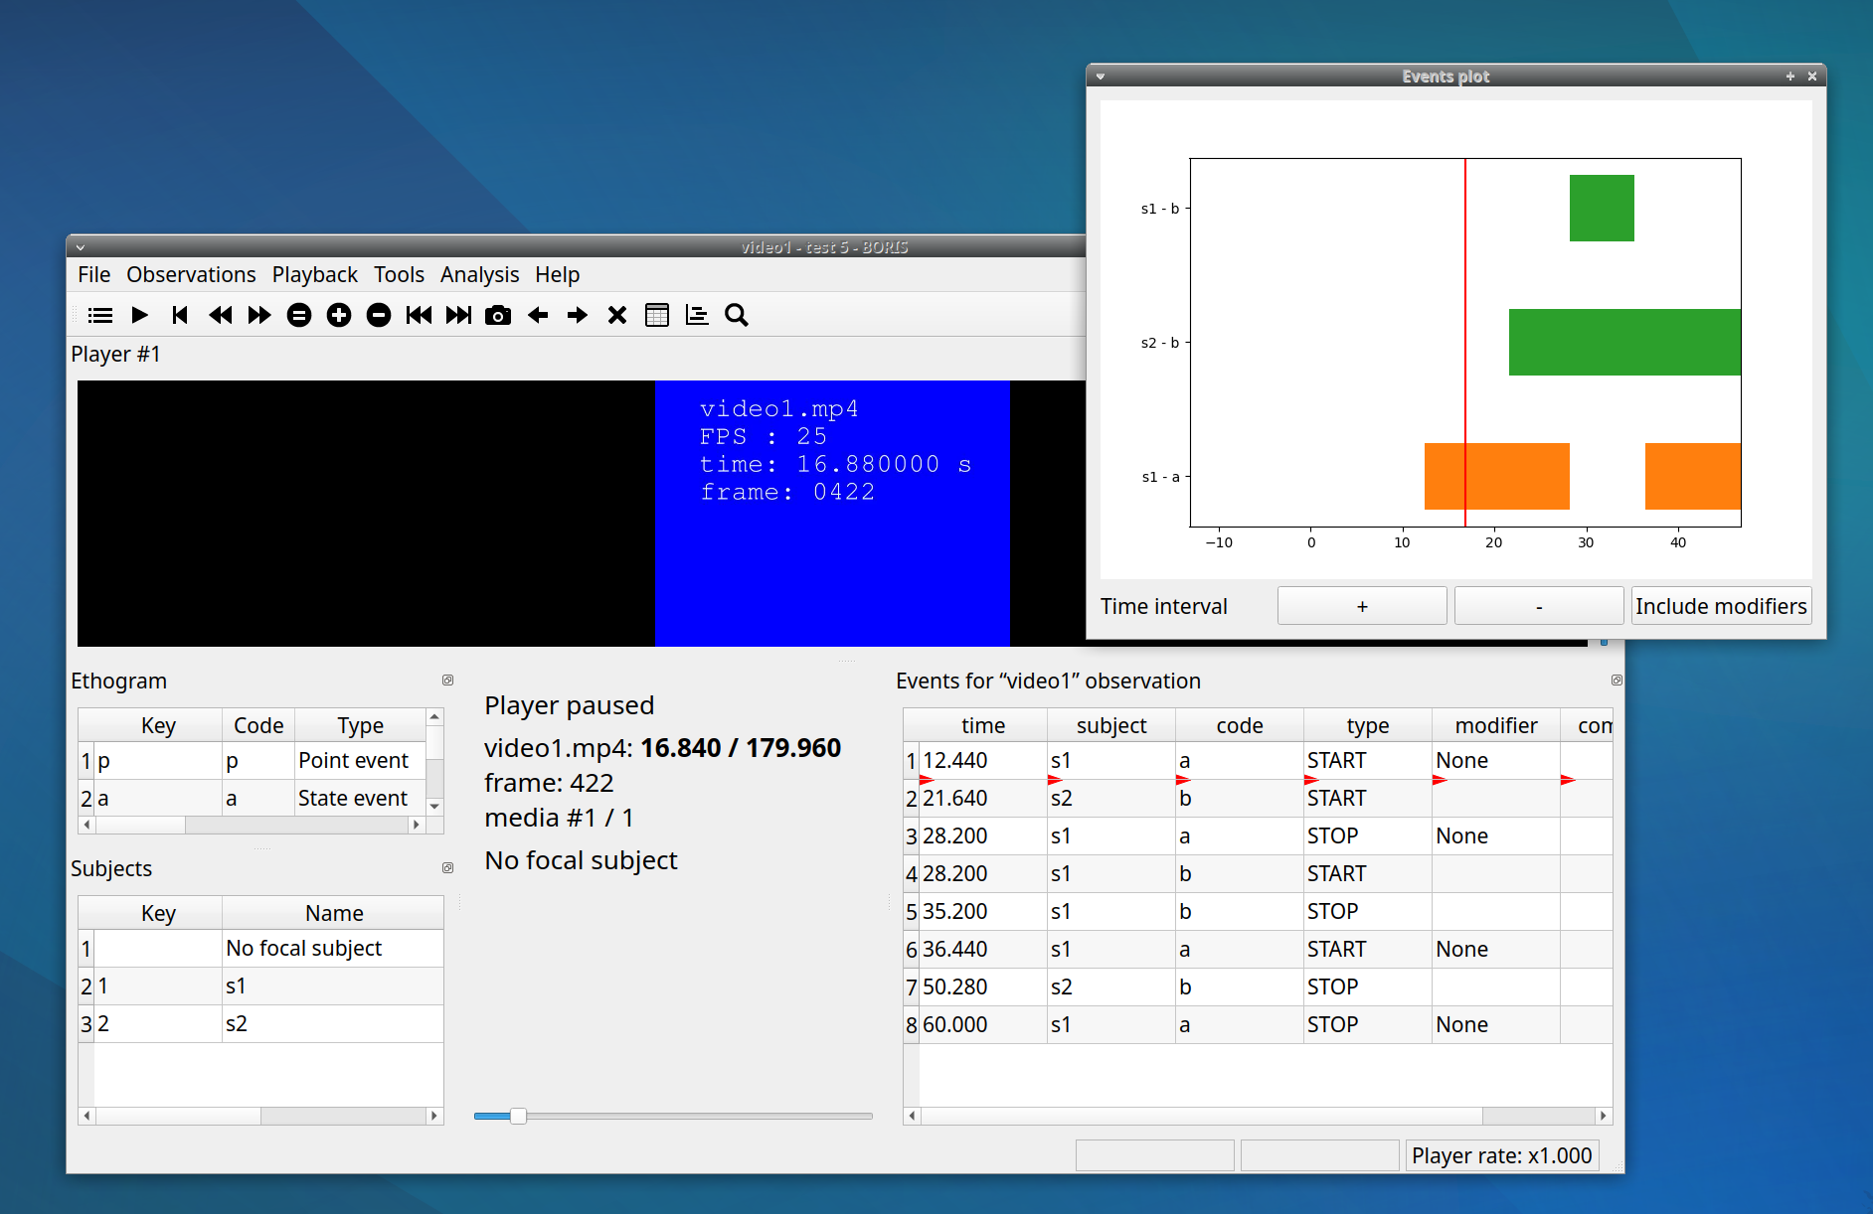Image resolution: width=1873 pixels, height=1214 pixels.
Task: Set playback speed to normal (equal icon)
Action: [299, 315]
